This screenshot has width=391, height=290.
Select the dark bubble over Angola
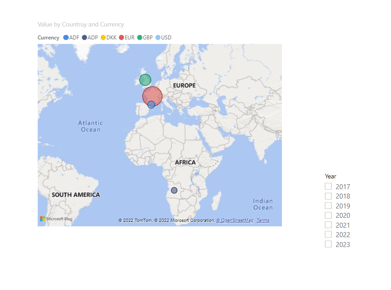coord(174,190)
